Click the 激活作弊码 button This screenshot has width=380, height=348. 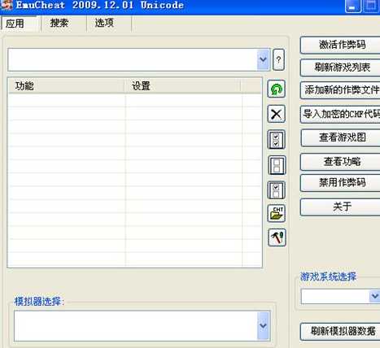tap(341, 45)
